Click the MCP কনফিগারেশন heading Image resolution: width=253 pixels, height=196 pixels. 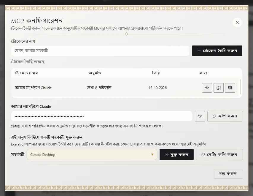tap(37, 21)
